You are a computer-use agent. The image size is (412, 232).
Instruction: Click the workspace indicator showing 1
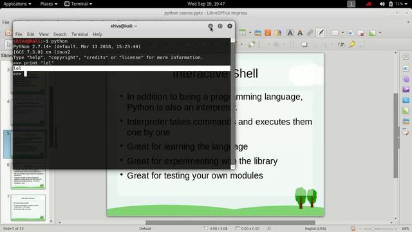coord(351,4)
